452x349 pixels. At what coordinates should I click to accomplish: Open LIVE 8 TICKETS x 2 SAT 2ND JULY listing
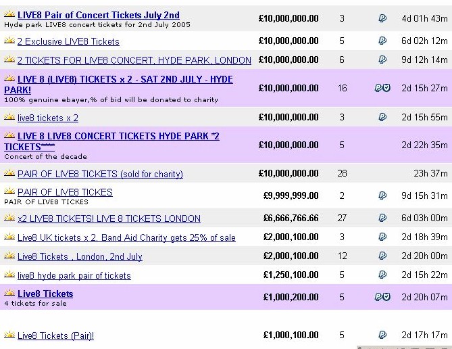tap(118, 85)
